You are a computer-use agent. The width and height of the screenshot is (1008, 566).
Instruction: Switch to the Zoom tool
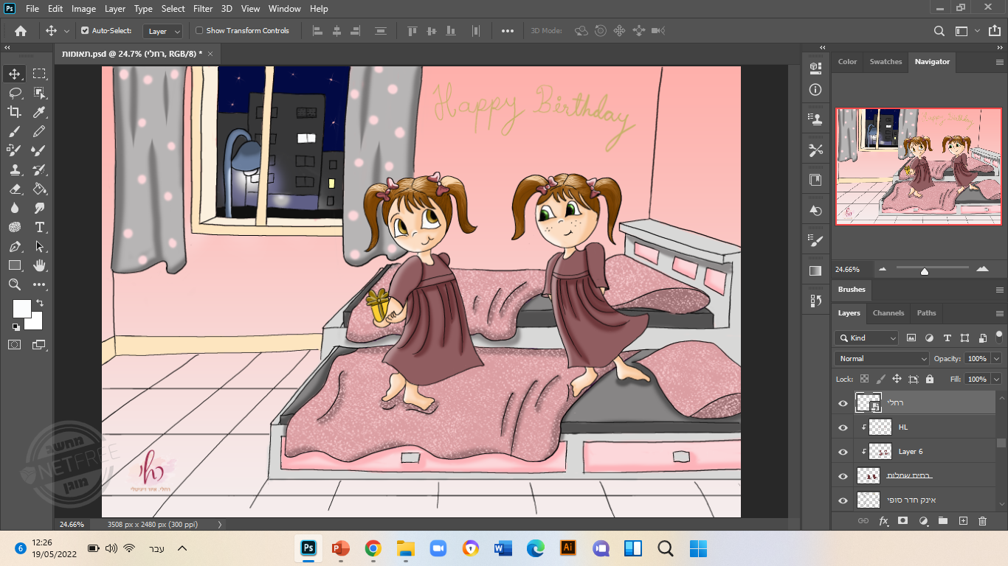(15, 284)
